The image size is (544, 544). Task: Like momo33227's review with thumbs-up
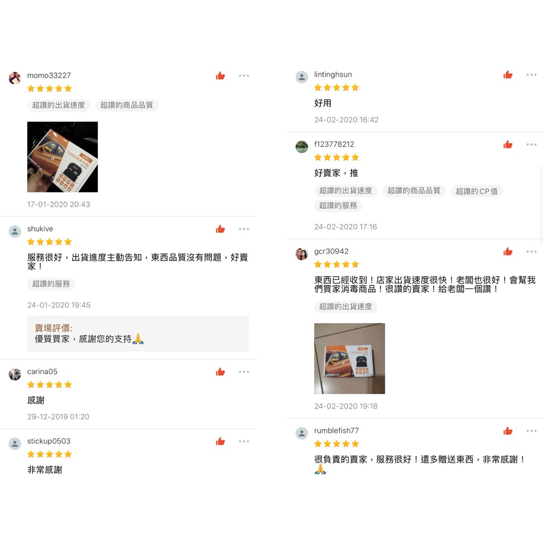pyautogui.click(x=220, y=75)
